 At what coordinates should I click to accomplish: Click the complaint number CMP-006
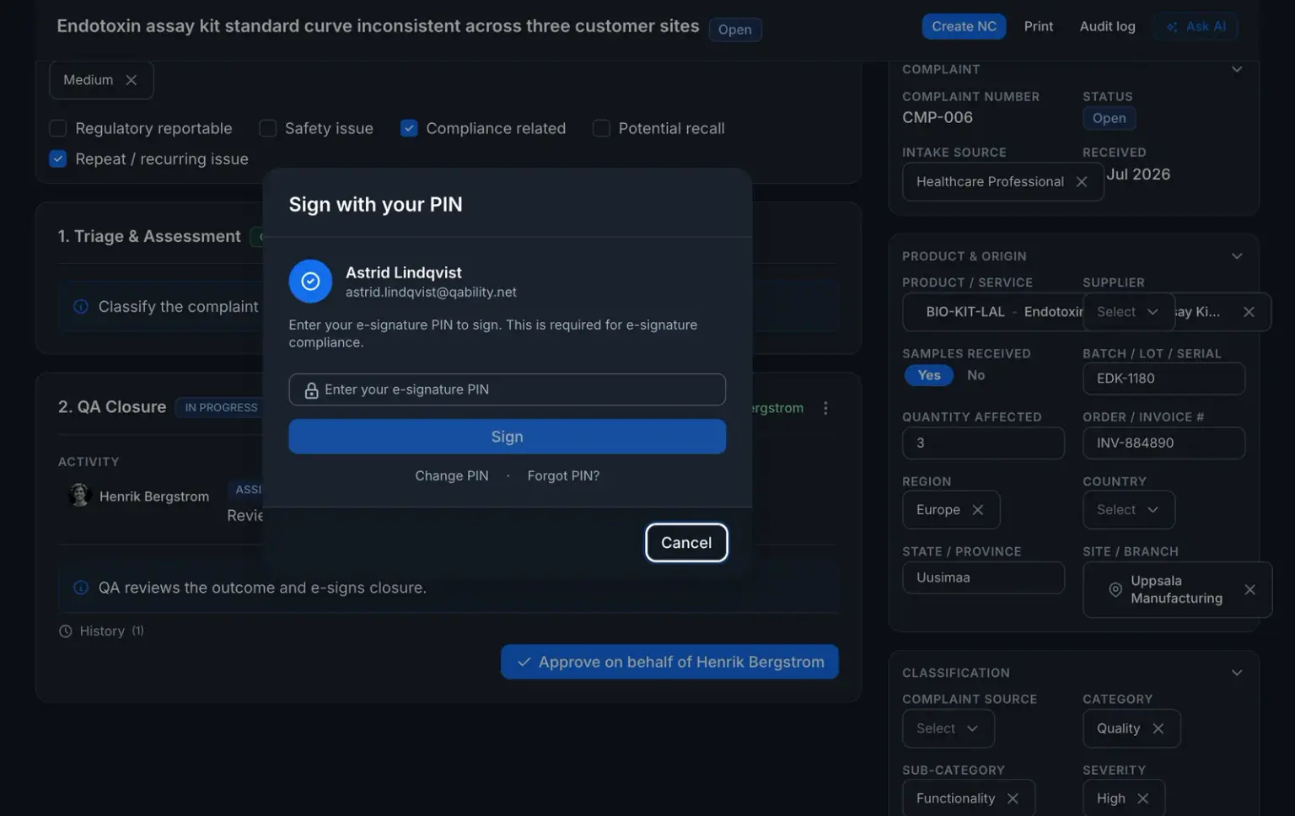937,118
